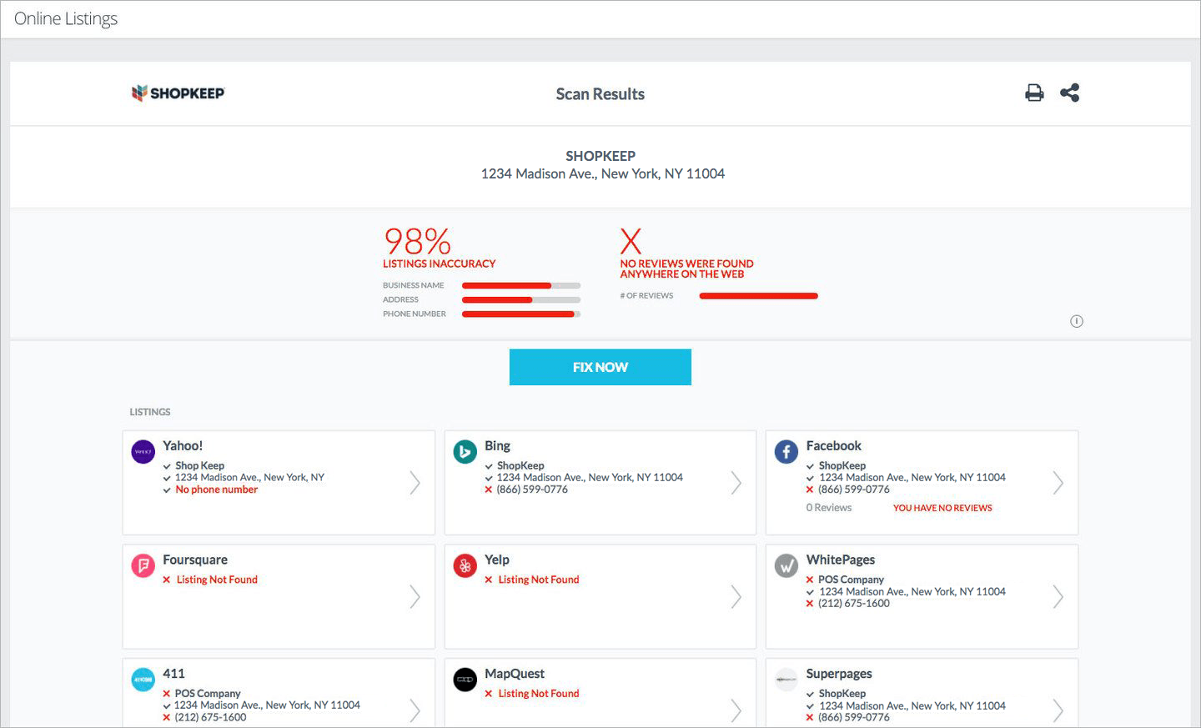The image size is (1201, 728).
Task: Click 'Listing Not Found' under MapQuest
Action: pos(539,694)
